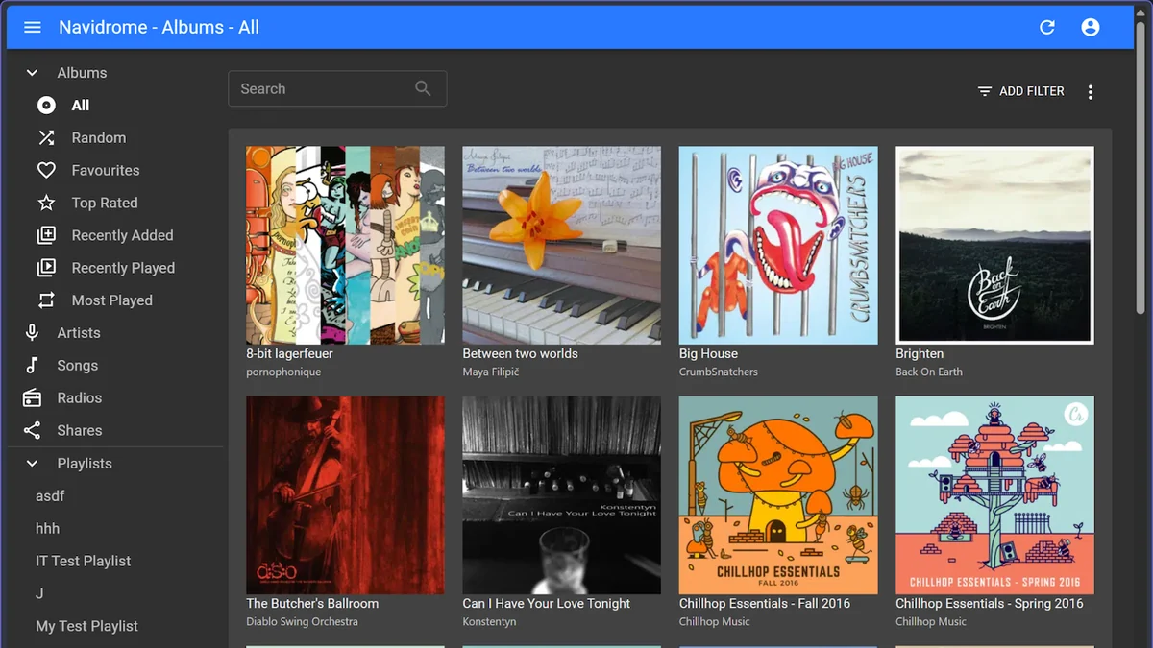Screen dimensions: 1153x648
Task: Click the Most Played repeat icon
Action: pyautogui.click(x=46, y=300)
